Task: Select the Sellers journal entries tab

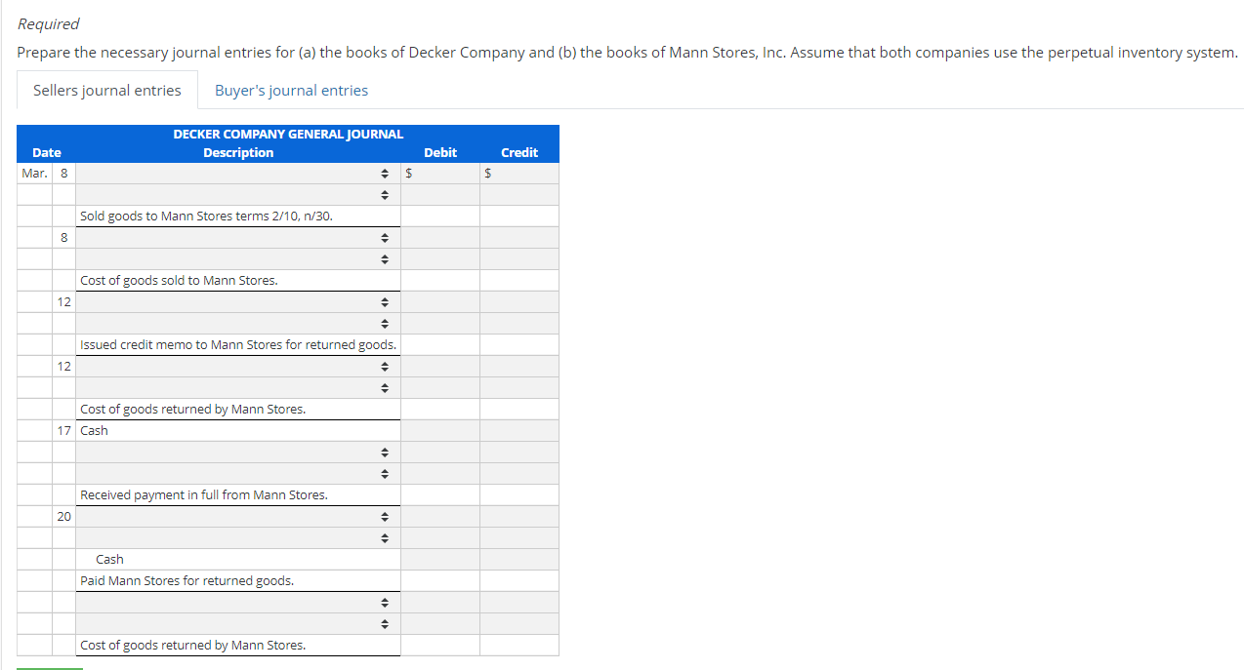Action: (x=106, y=90)
